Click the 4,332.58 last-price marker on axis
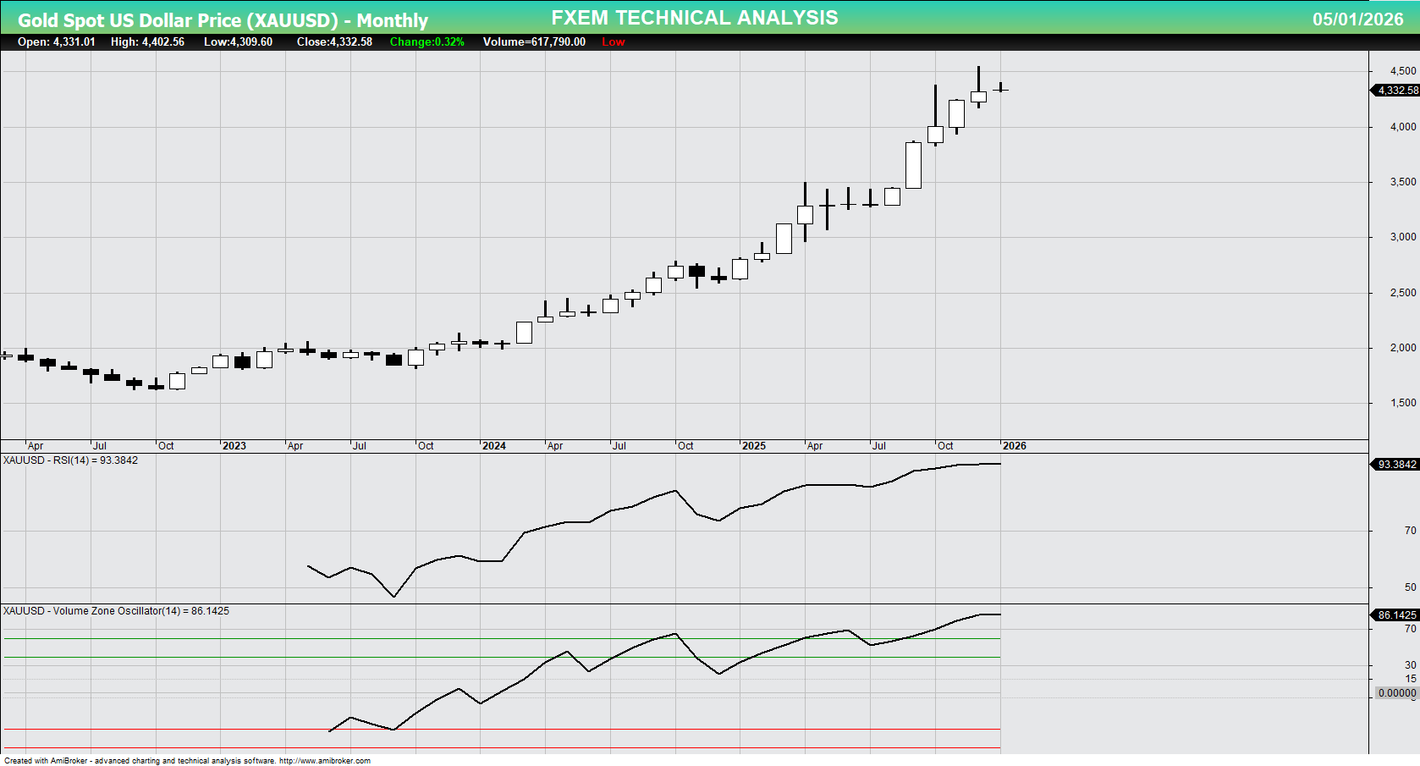Screen dimensions: 1420x766 pyautogui.click(x=1393, y=88)
